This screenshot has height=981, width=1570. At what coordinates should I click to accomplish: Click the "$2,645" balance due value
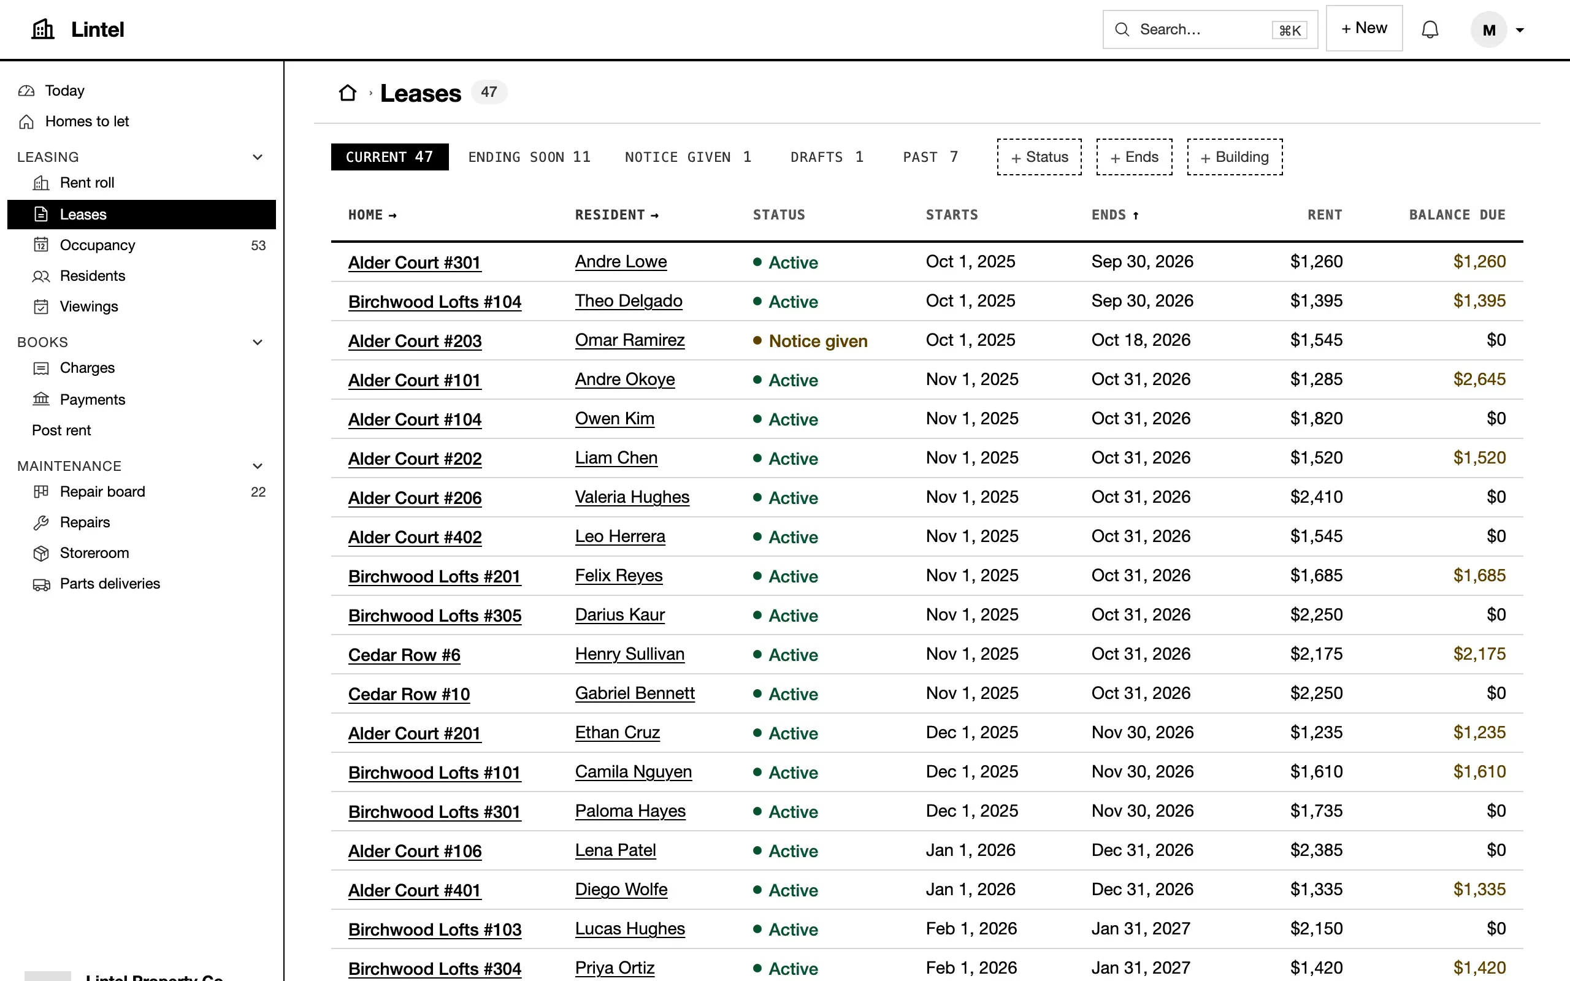tap(1479, 380)
